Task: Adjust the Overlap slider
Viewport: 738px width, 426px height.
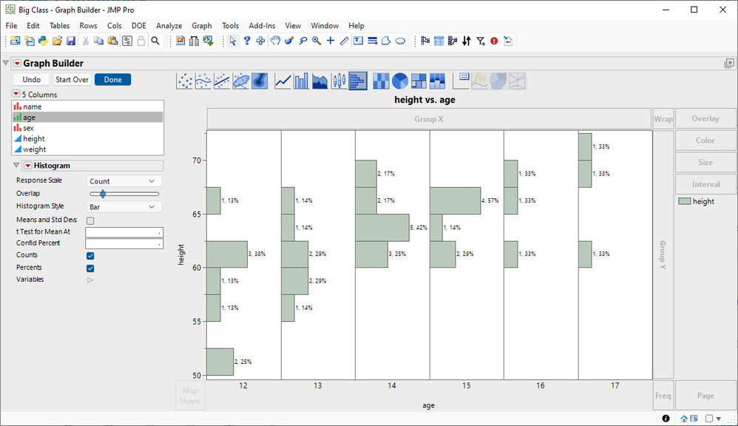Action: (103, 194)
